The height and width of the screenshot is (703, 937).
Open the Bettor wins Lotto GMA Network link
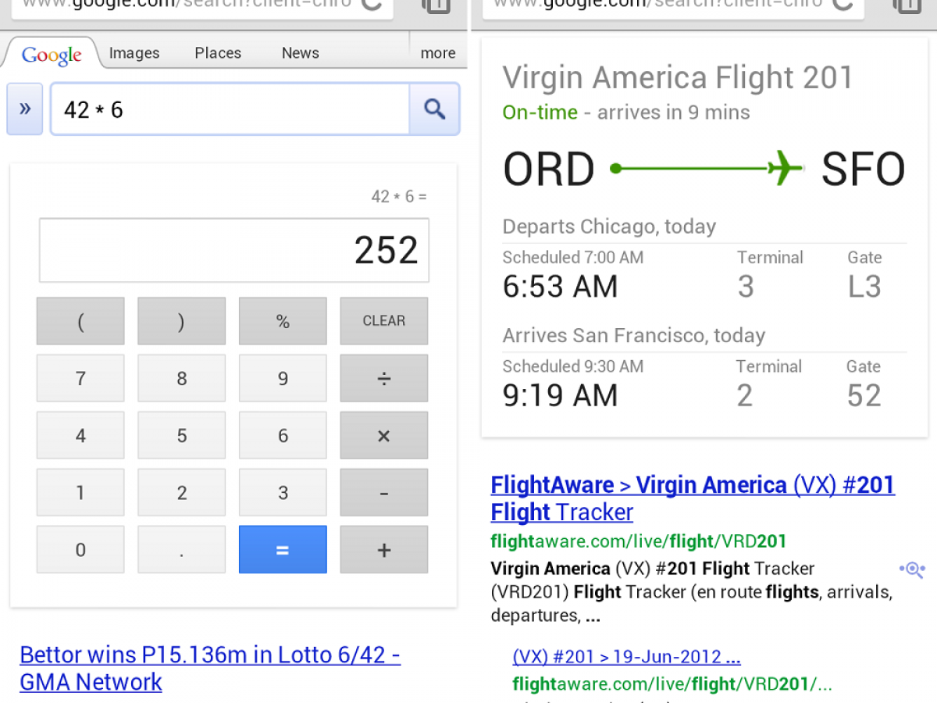pyautogui.click(x=209, y=668)
